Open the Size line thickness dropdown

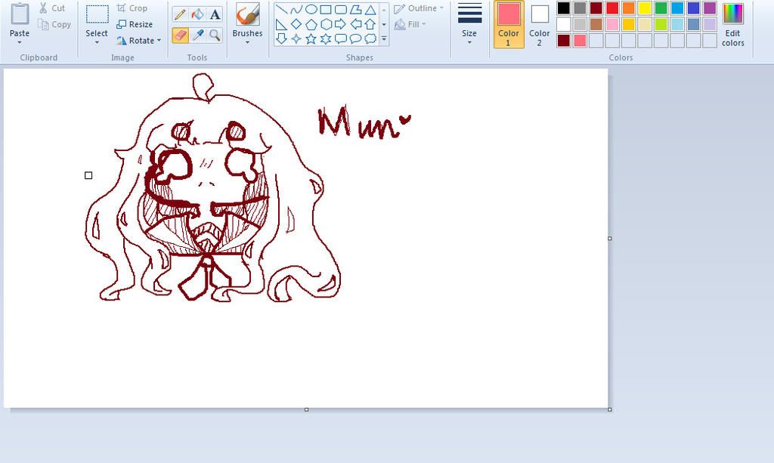coord(469,23)
